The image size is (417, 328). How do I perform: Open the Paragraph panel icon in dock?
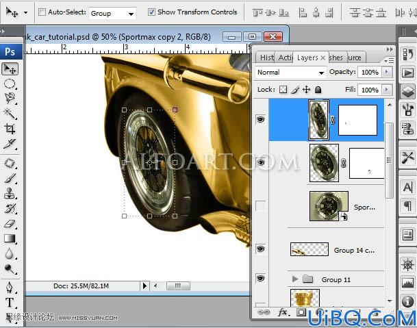click(x=407, y=206)
